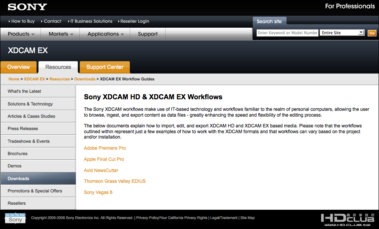This screenshot has height=229, width=379.
Task: Select the Resources tab
Action: coord(58,67)
